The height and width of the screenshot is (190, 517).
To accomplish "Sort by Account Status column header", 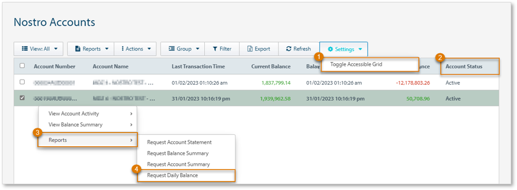I will tap(464, 66).
